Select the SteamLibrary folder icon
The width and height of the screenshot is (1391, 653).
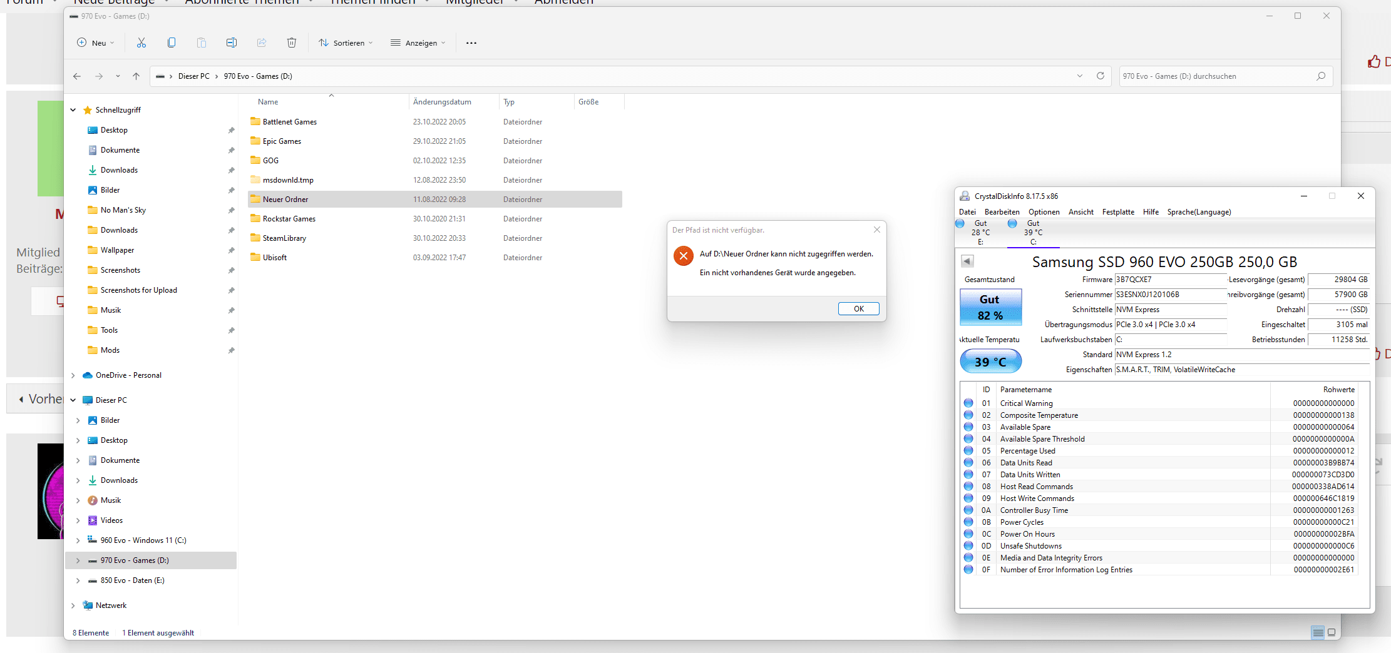[x=255, y=238]
